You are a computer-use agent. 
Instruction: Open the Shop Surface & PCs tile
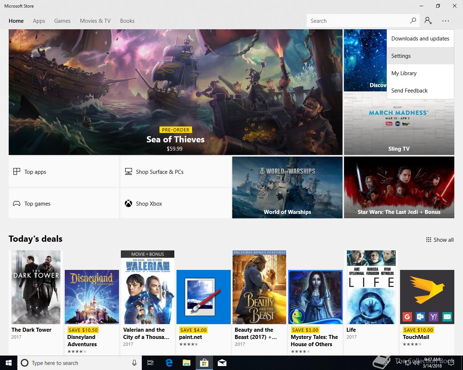click(175, 172)
